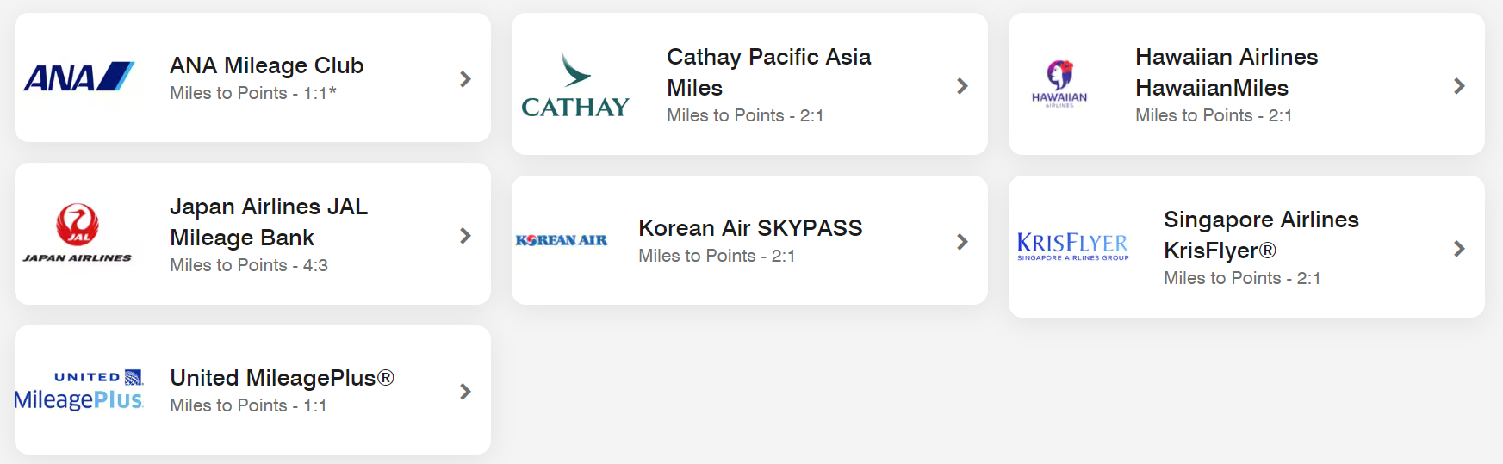Click the United MileagePlus logo
The image size is (1503, 464).
coord(78,390)
